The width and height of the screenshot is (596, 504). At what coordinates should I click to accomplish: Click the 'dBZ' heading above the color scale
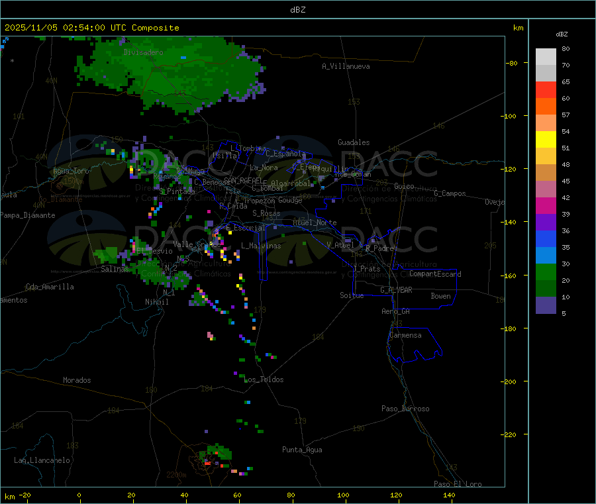click(562, 34)
